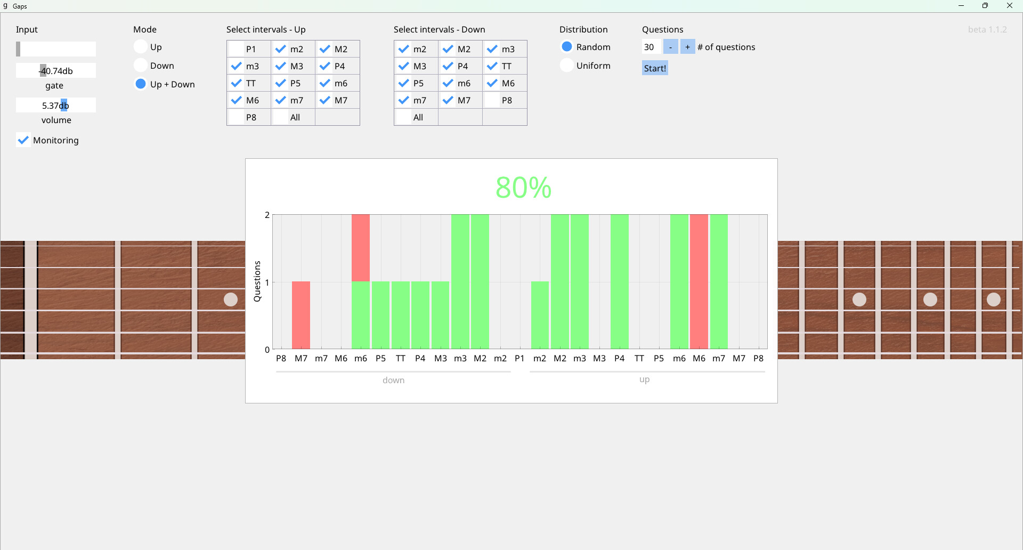Click the volume slider
This screenshot has width=1023, height=550.
56,106
